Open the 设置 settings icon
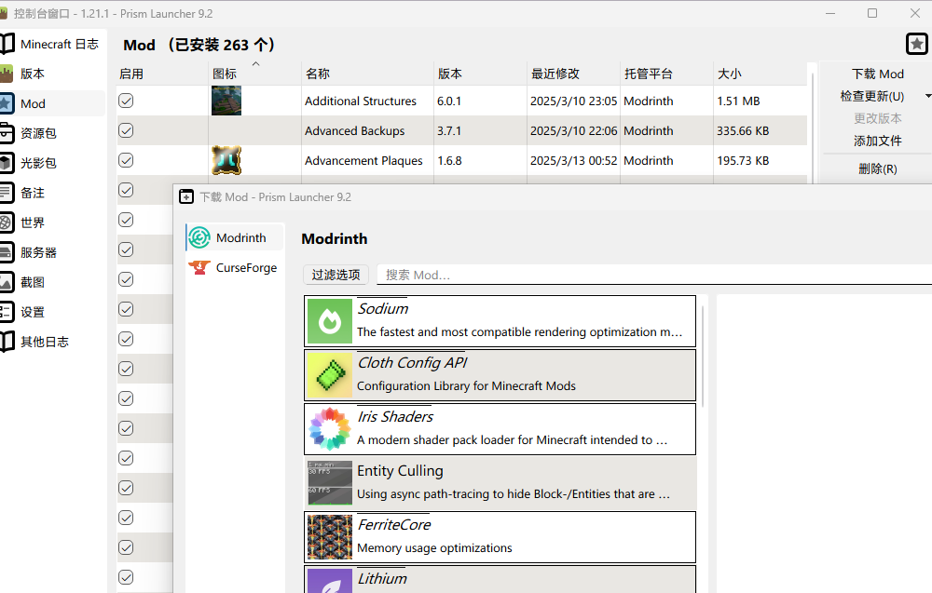Viewport: 932px width, 593px height. click(x=7, y=312)
